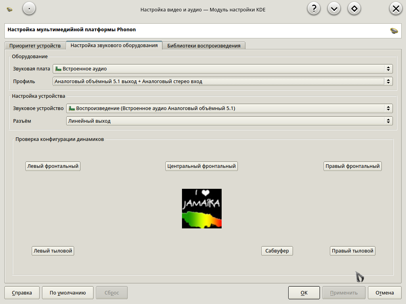The height and width of the screenshot is (304, 406).
Task: Click the По умолчанию button
Action: pyautogui.click(x=67, y=293)
